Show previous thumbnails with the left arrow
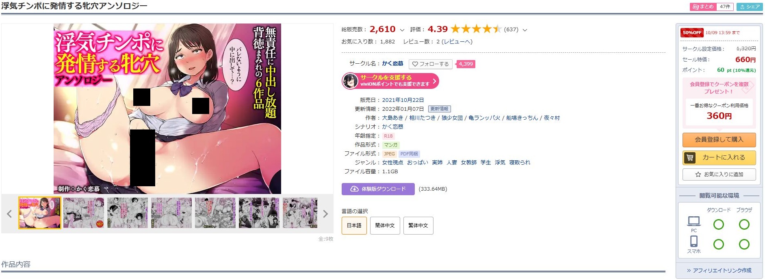765x280 pixels. coord(9,214)
